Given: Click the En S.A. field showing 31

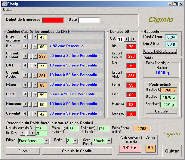Looking at the screenshot, I should [41, 134].
